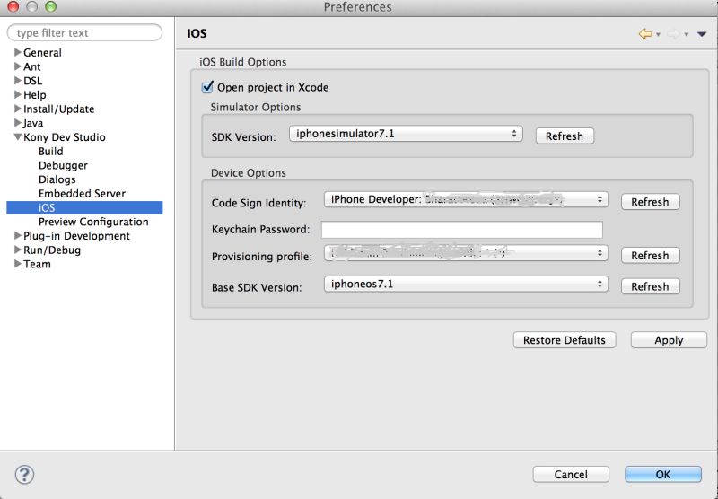
Task: Open the back history dropdown arrow
Action: click(659, 34)
